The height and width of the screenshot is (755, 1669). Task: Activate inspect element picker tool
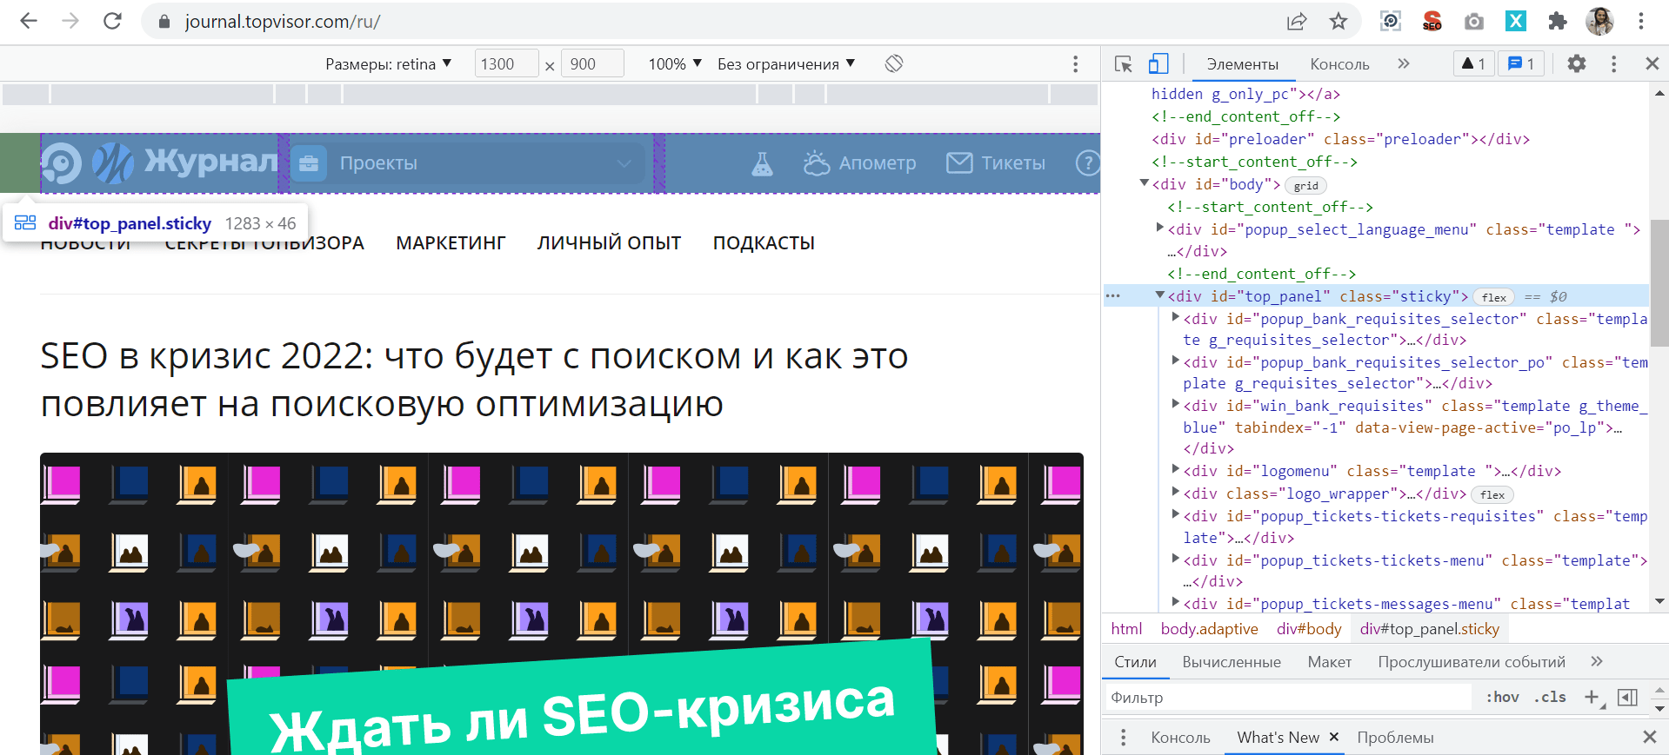tap(1124, 63)
